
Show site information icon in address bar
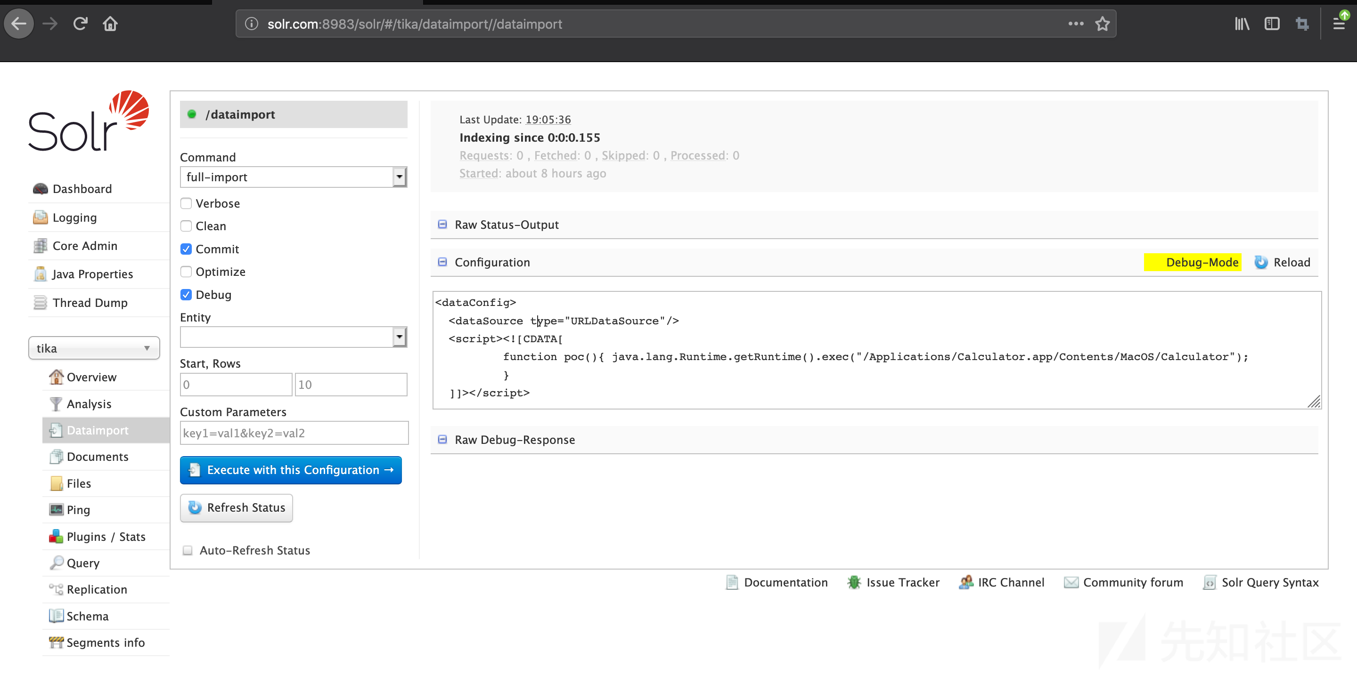point(252,24)
